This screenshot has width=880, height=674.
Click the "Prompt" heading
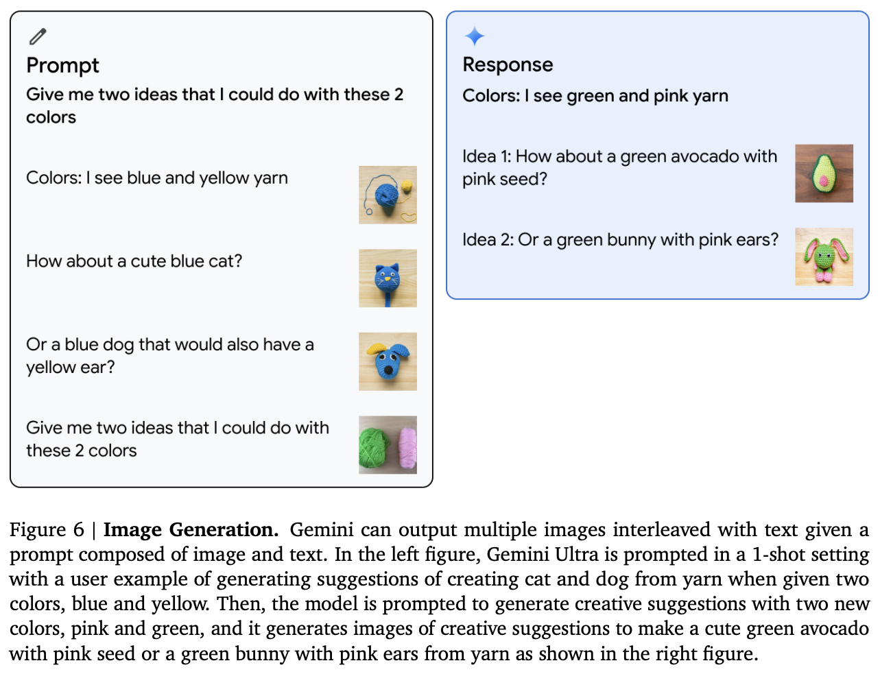62,65
